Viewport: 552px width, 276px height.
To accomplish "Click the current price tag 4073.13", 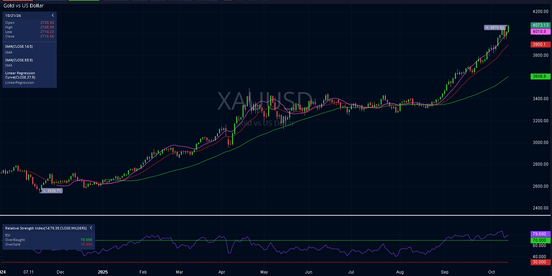I will (540, 25).
